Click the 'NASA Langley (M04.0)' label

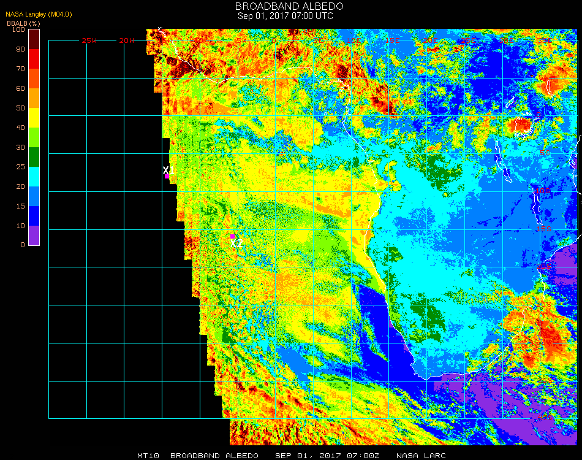39,14
